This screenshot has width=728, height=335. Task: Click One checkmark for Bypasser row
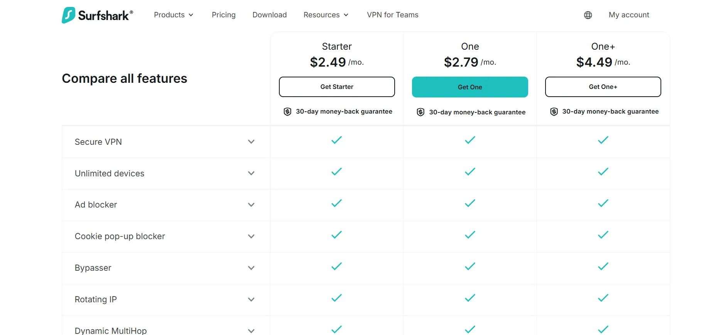(x=470, y=266)
